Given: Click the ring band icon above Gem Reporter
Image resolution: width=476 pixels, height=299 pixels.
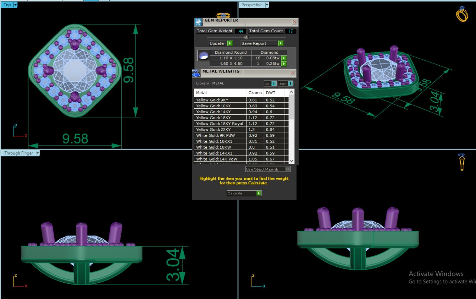Looking at the screenshot, I should (x=223, y=16).
